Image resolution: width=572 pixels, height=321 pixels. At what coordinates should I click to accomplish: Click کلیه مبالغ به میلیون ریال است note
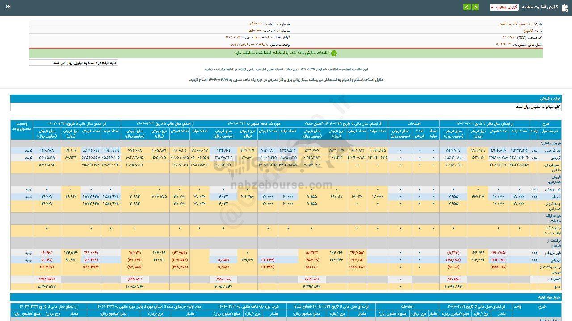pyautogui.click(x=538, y=107)
